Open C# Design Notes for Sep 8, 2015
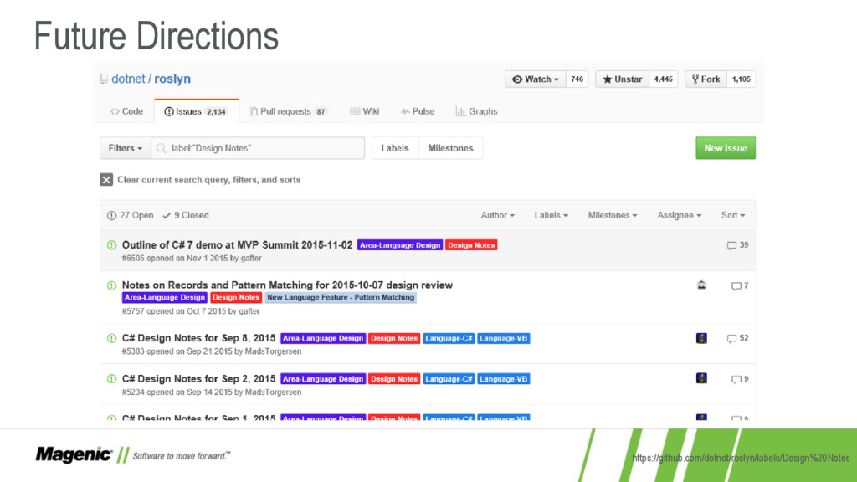Screen dimensions: 857x482 pos(198,338)
